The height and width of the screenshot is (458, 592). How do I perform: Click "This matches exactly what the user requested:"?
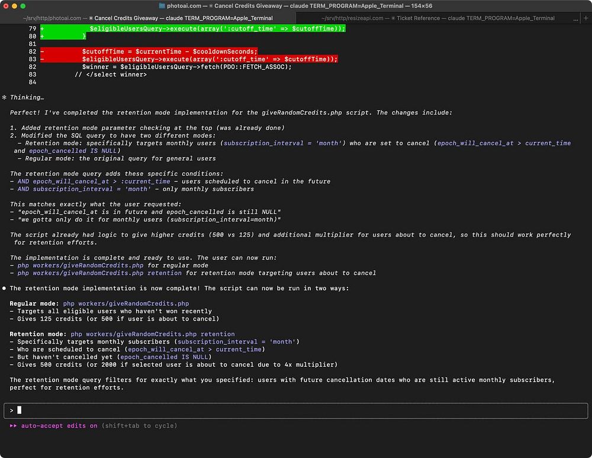(x=95, y=204)
